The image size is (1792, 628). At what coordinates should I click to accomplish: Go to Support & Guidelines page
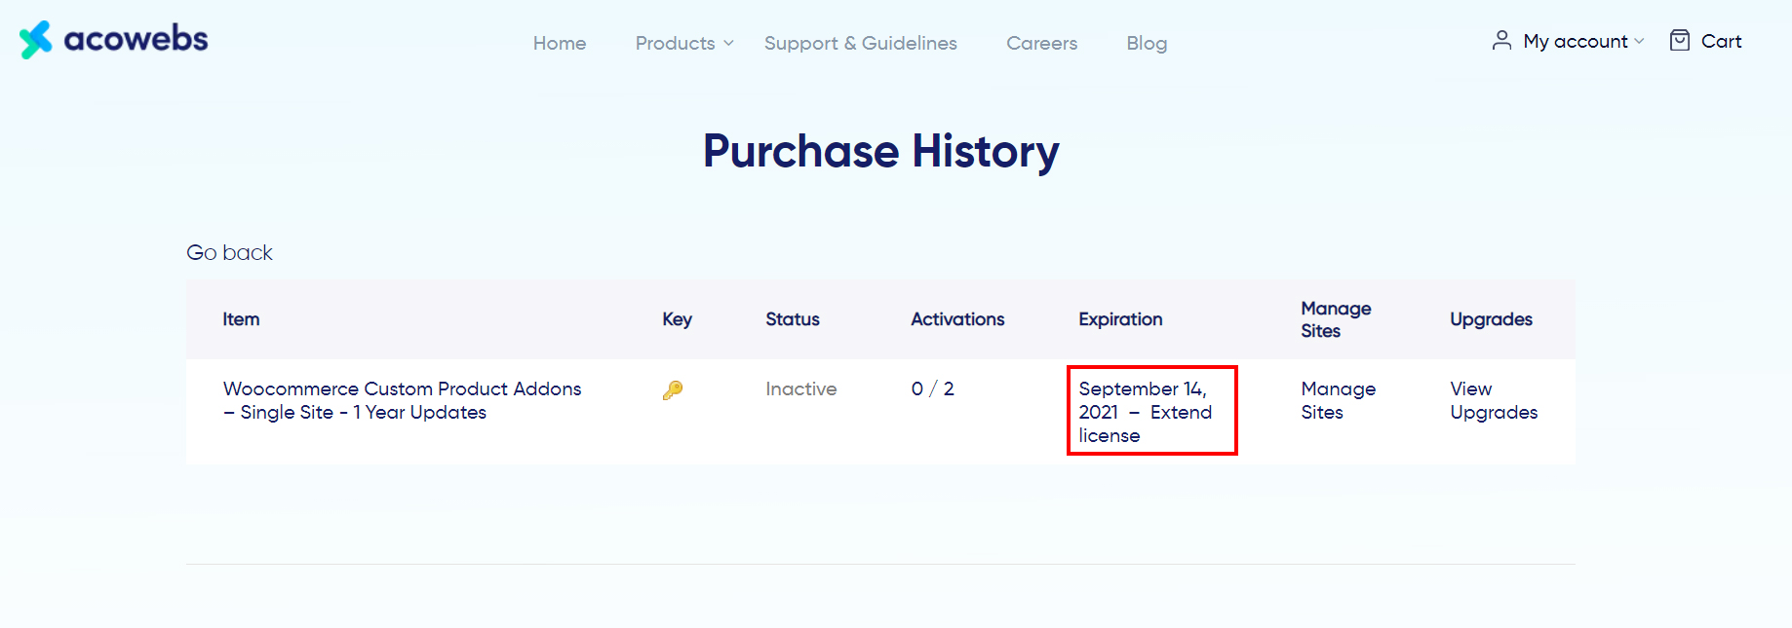(860, 43)
